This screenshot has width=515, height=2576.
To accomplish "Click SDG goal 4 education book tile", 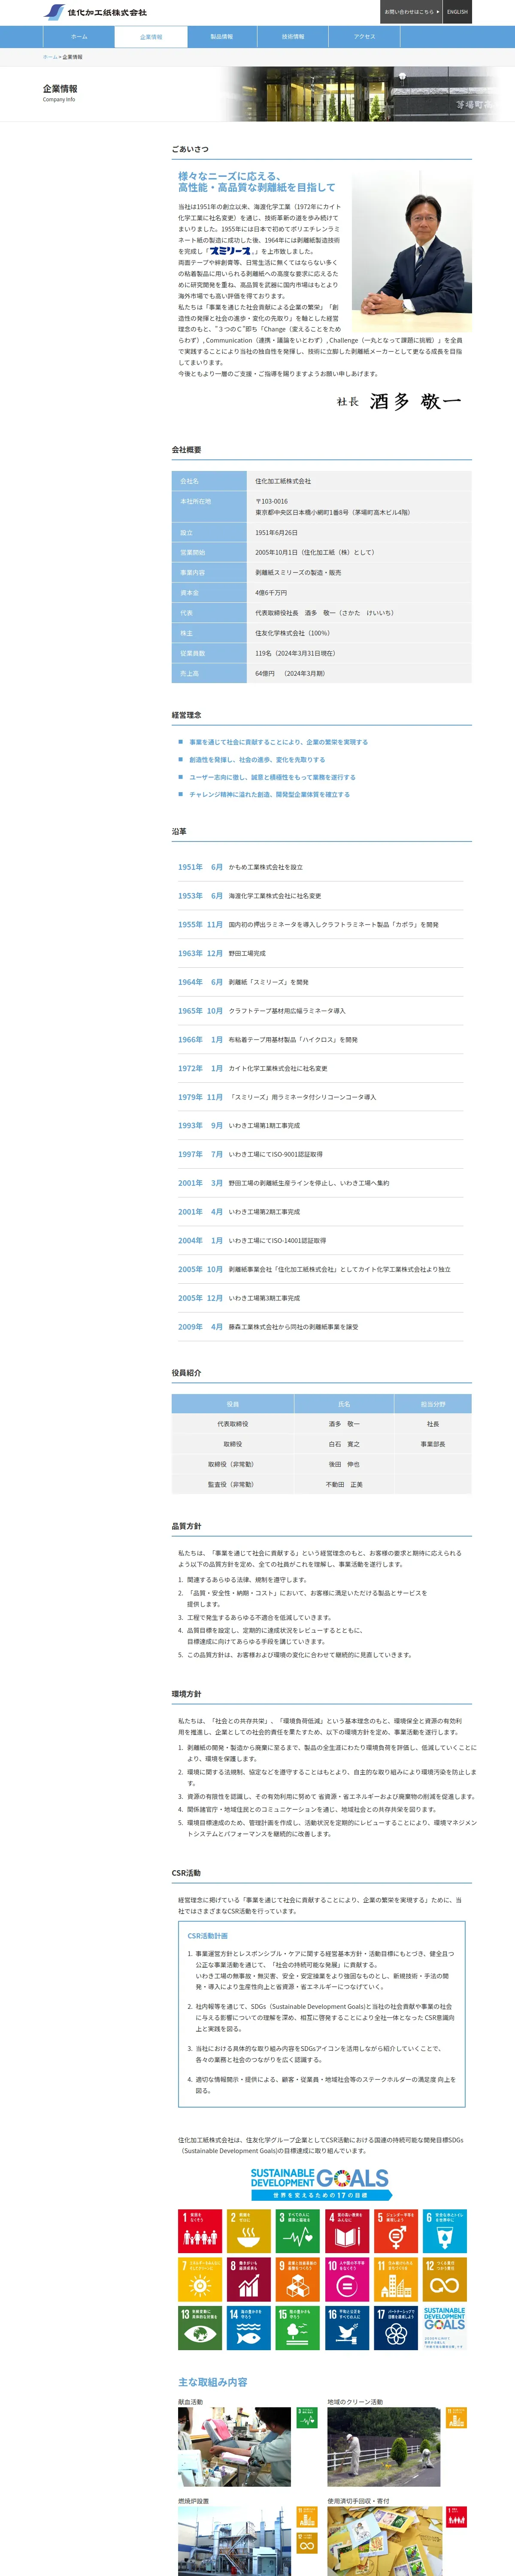I will point(347,2231).
